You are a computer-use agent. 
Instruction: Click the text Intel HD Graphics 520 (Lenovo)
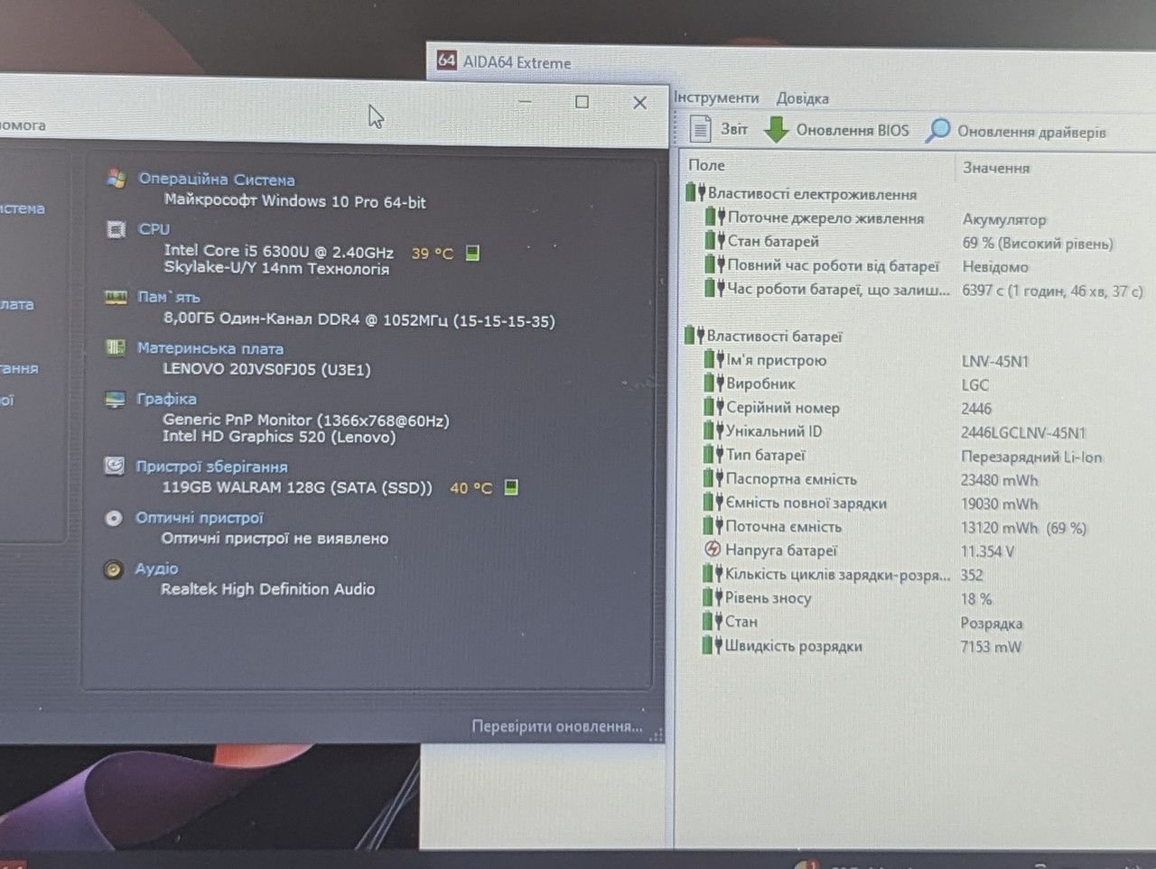[279, 437]
